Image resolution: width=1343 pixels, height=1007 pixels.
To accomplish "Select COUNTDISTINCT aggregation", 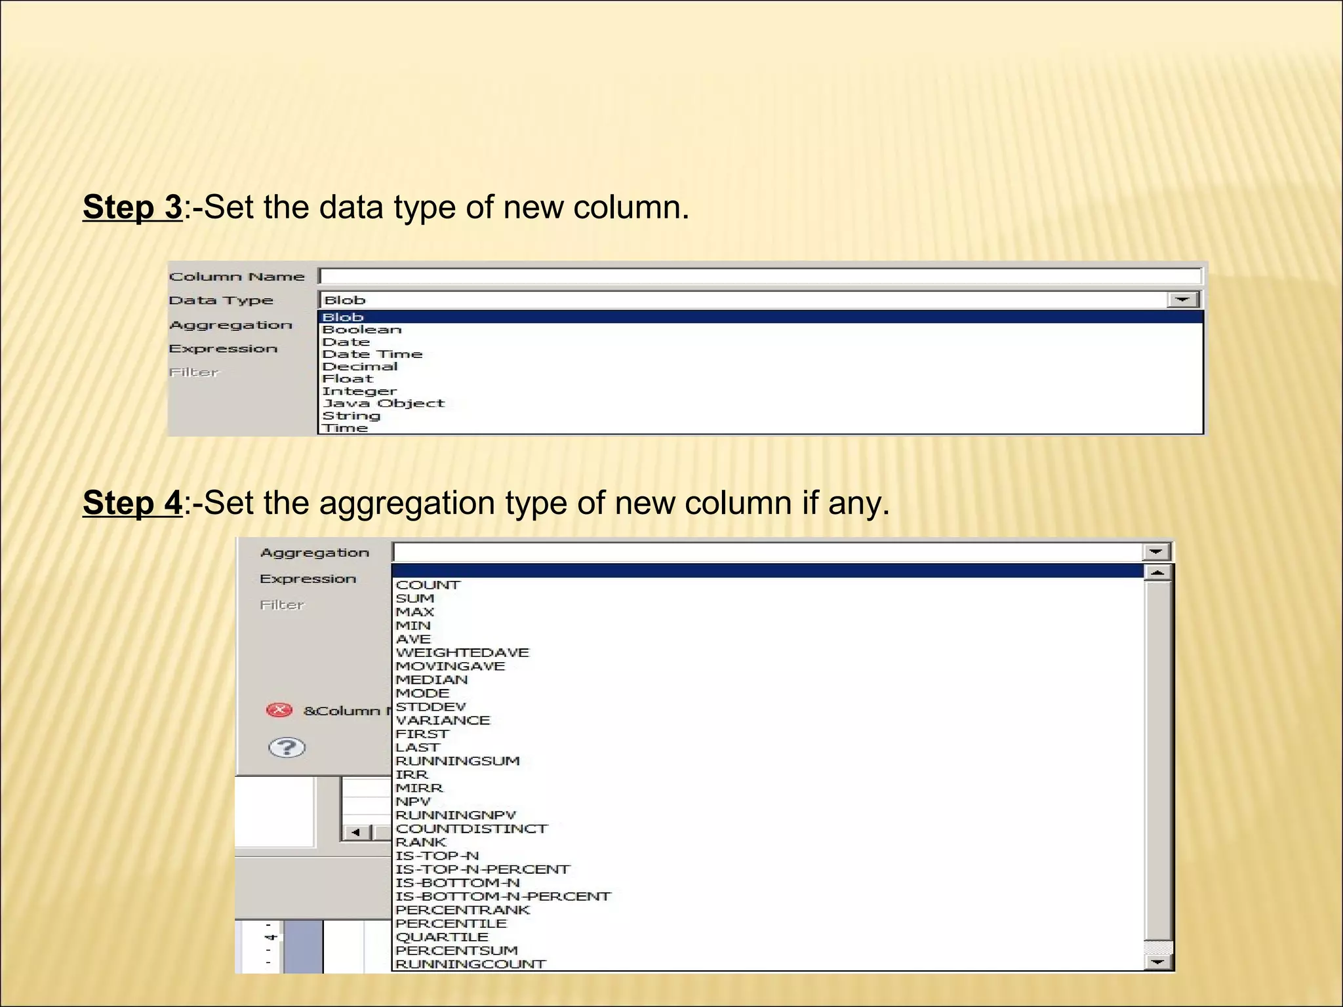I will pos(768,829).
